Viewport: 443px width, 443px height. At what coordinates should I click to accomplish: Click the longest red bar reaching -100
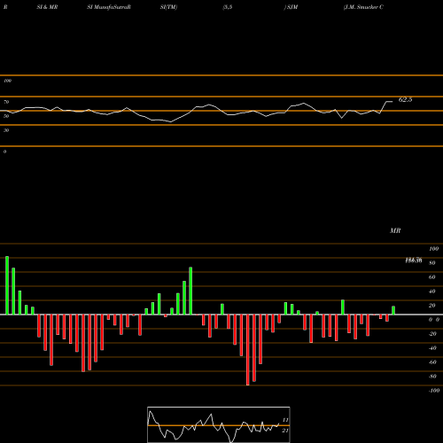coord(248,350)
